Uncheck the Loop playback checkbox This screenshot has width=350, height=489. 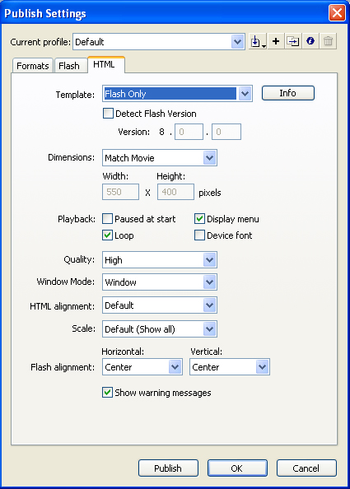107,235
